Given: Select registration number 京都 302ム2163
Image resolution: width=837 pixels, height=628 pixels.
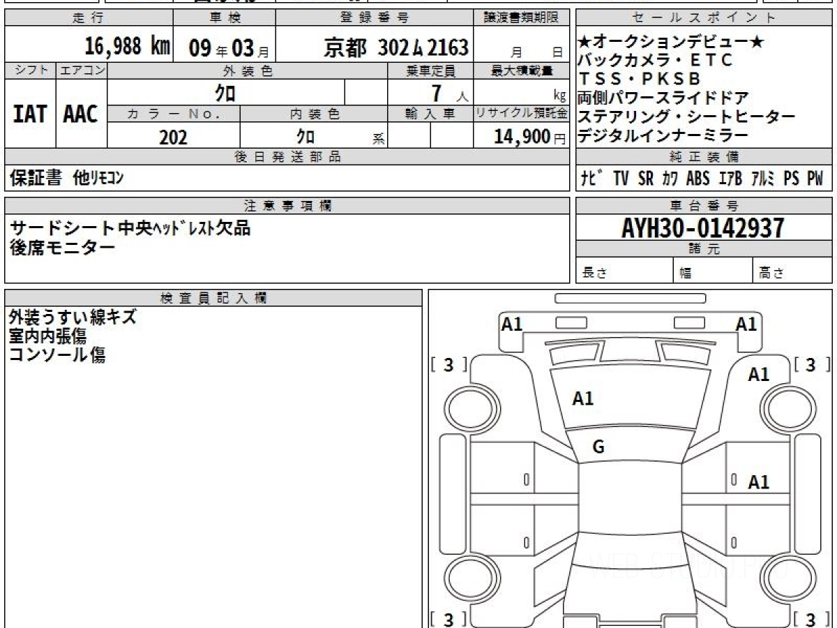Looking at the screenshot, I should 396,47.
